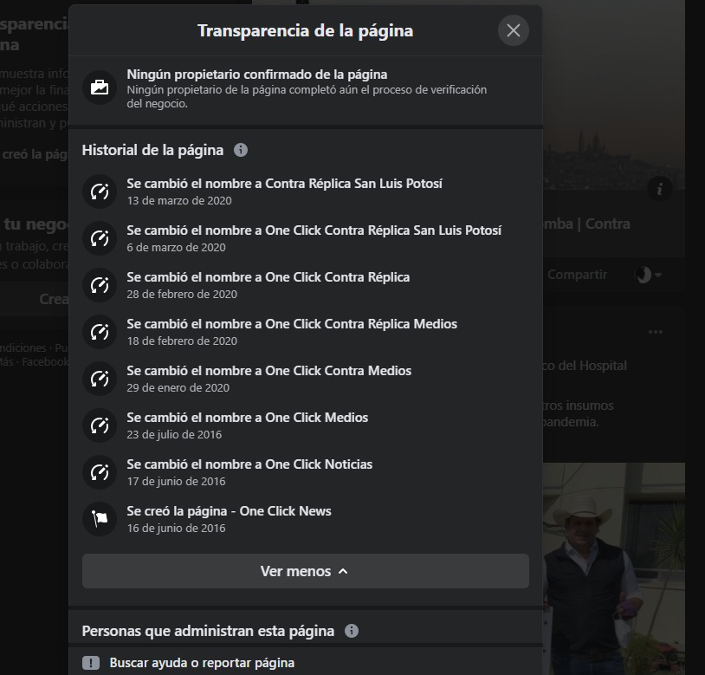This screenshot has height=675, width=705.
Task: Select entry 'Se cambió el nombre a Contra Réplica San Luis Potosí'
Action: [x=285, y=184]
